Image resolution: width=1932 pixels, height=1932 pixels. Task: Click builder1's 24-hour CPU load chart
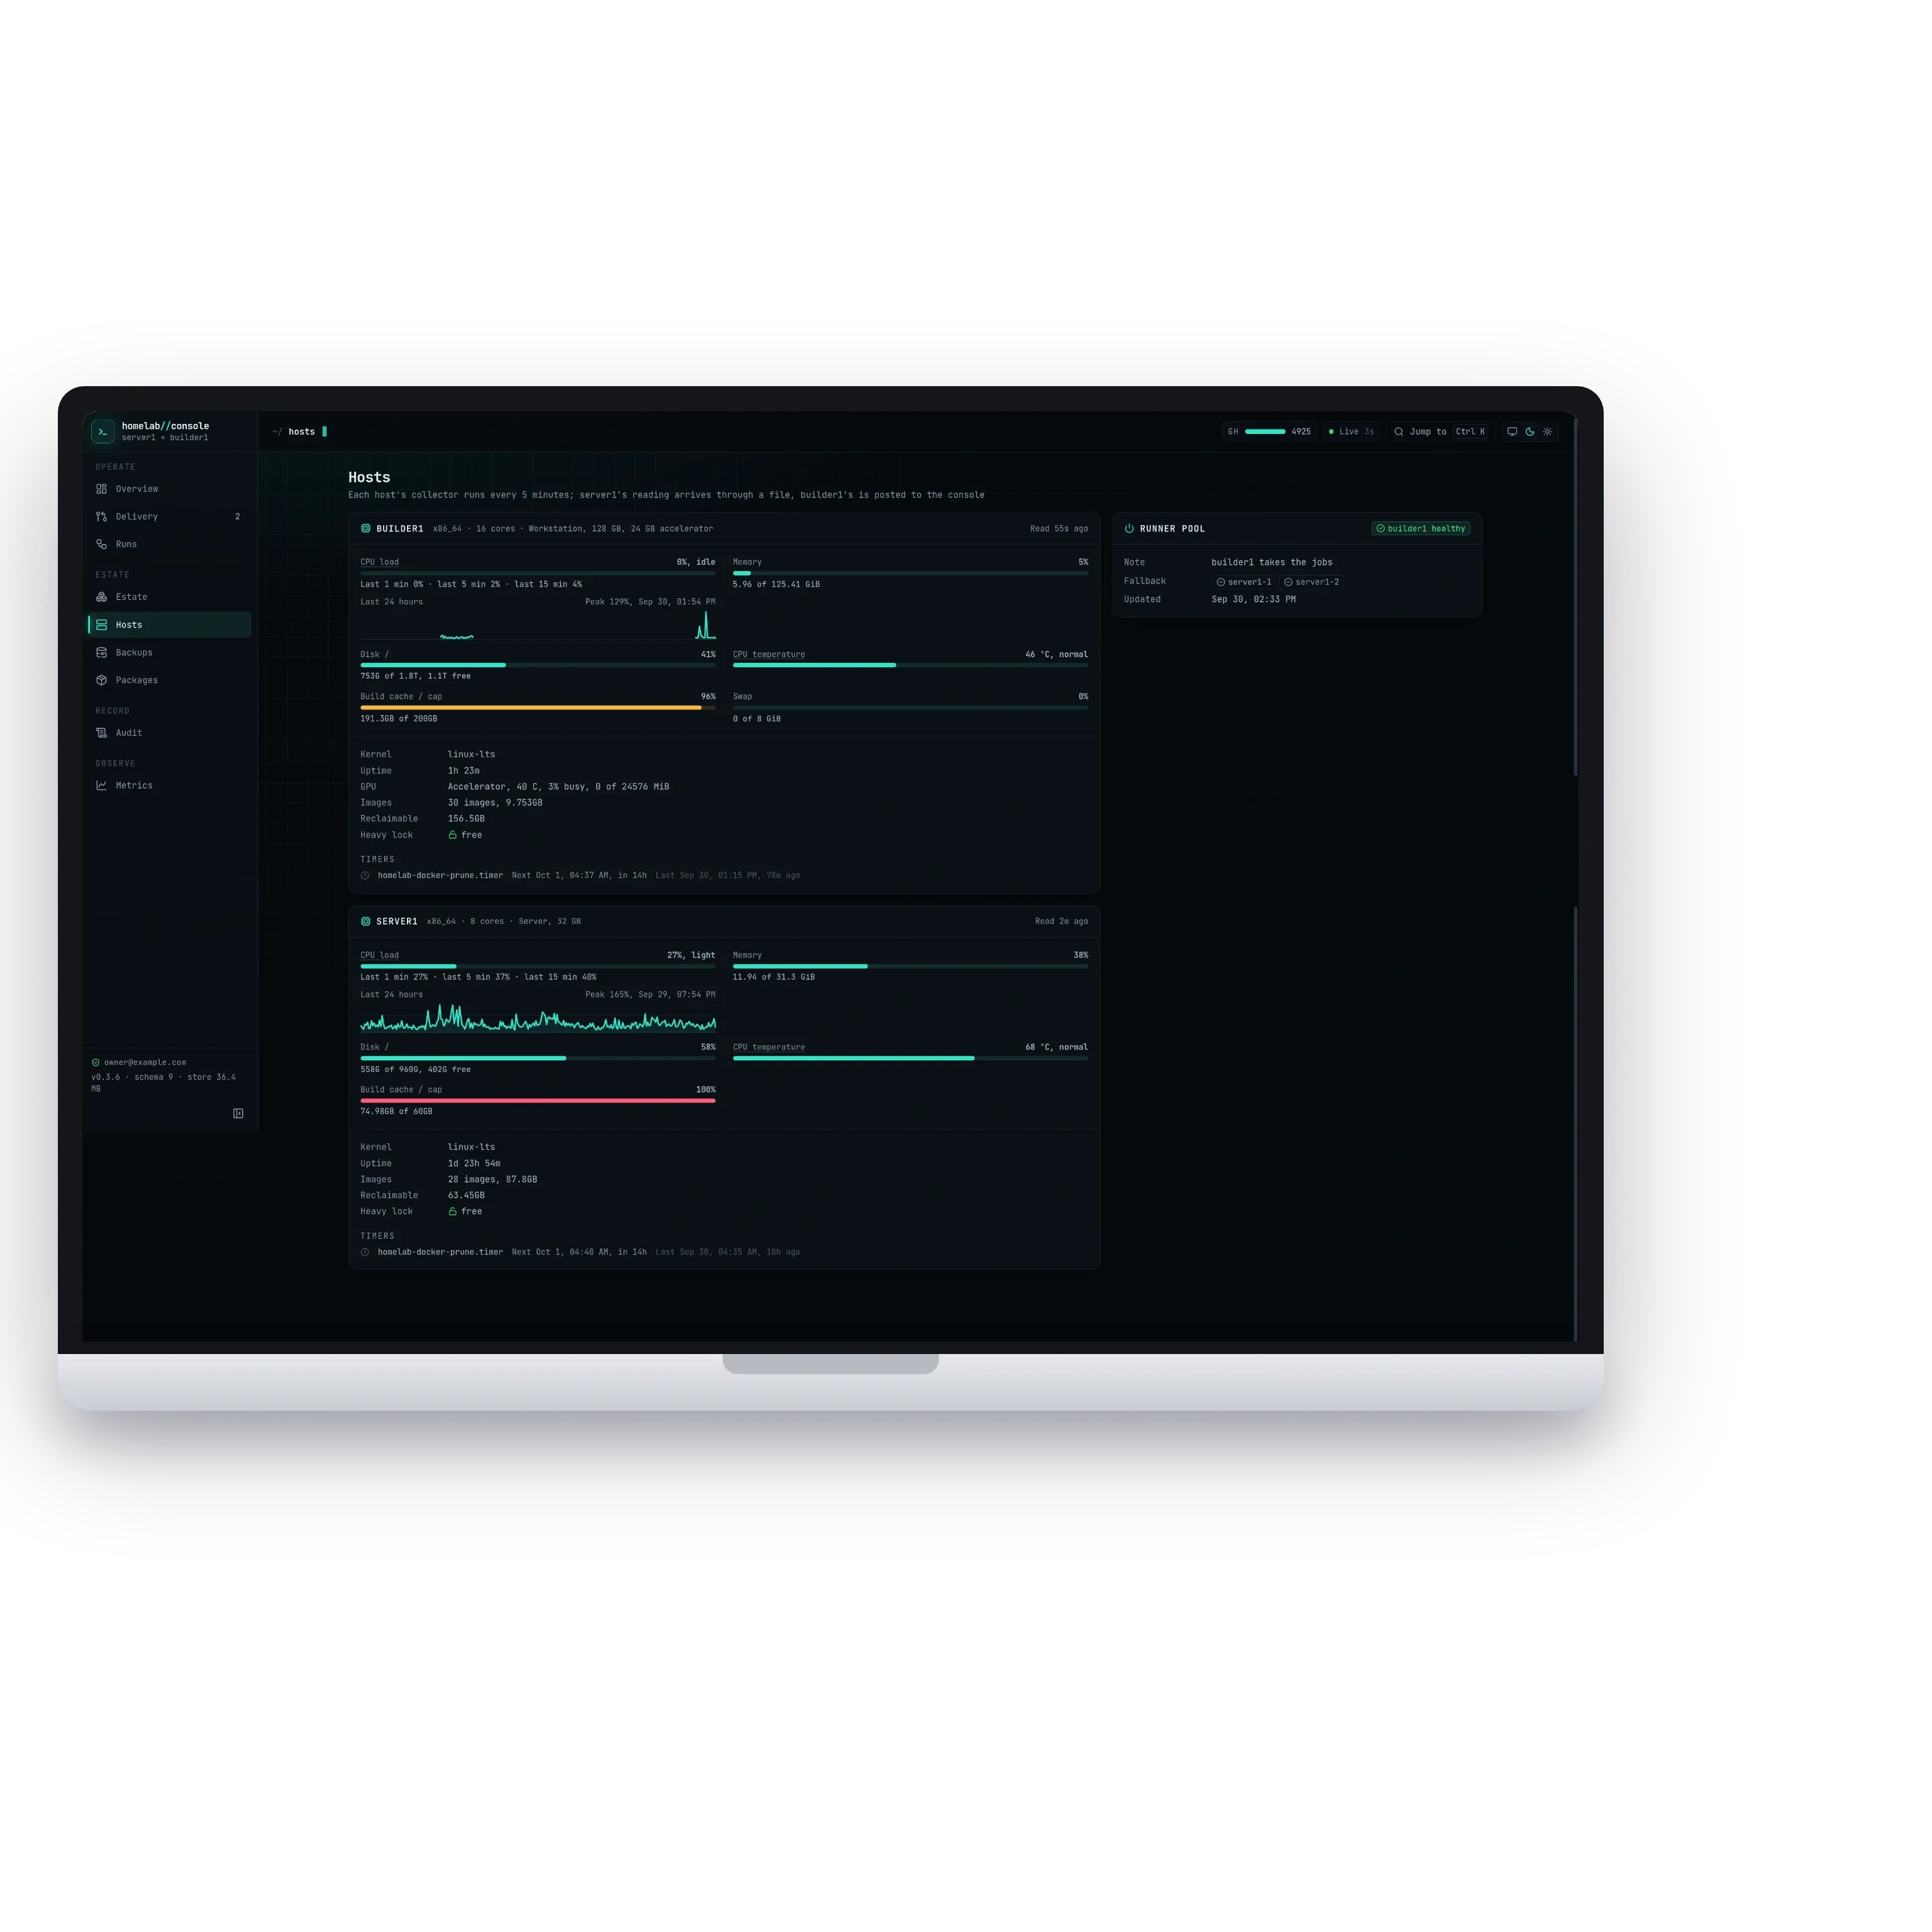click(538, 625)
